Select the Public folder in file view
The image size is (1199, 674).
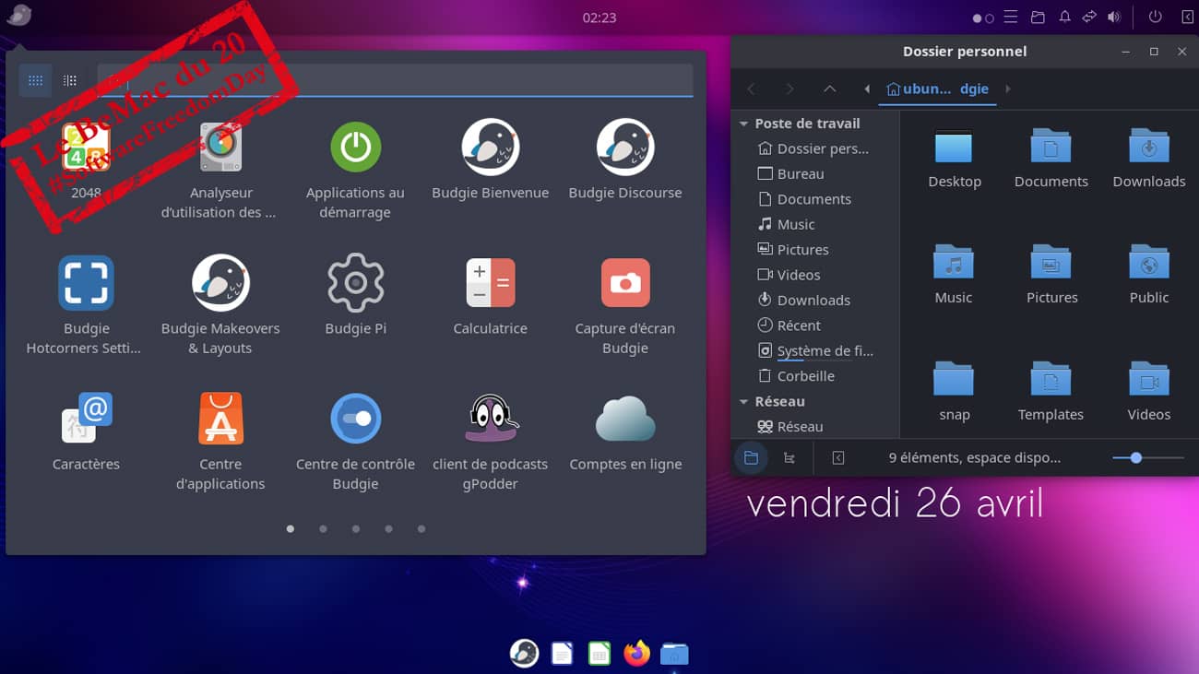(x=1149, y=275)
